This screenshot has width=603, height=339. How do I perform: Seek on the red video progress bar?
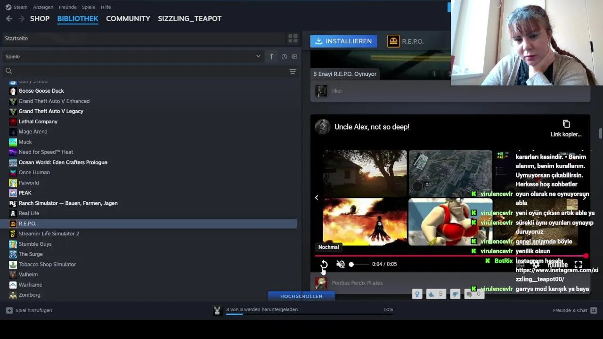(451, 256)
